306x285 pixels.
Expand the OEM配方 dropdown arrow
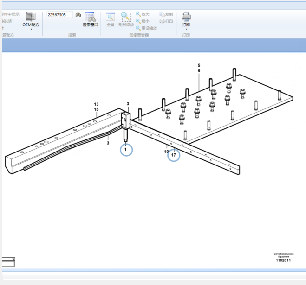(31, 29)
